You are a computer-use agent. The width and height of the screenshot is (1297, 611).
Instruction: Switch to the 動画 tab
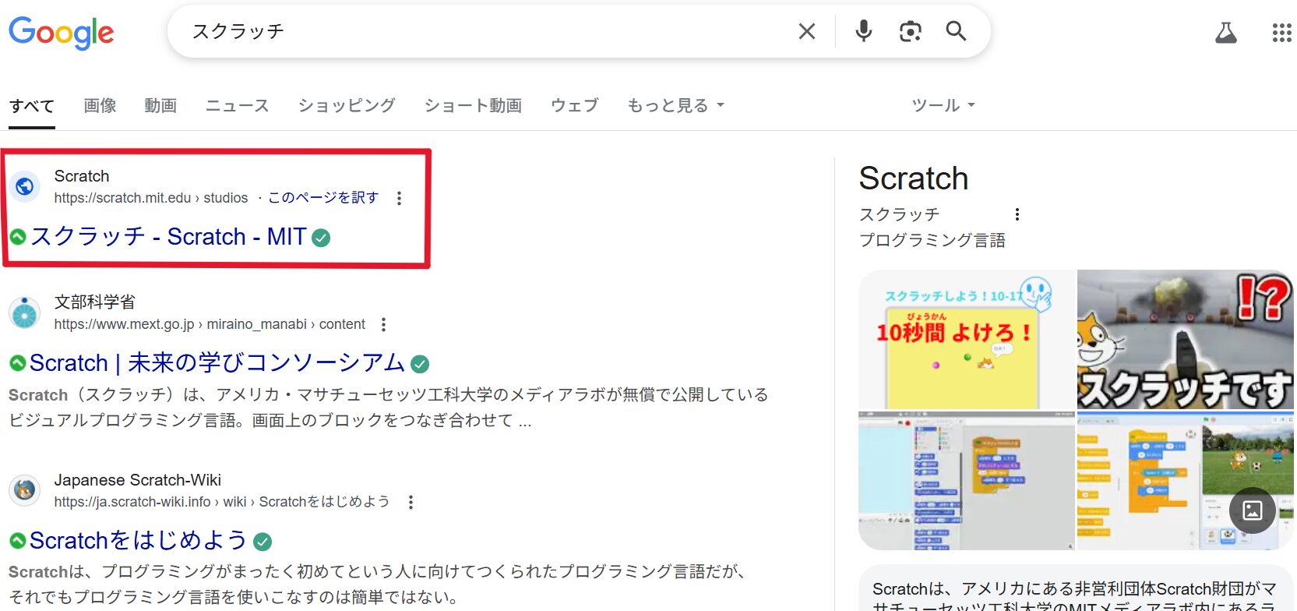[160, 105]
